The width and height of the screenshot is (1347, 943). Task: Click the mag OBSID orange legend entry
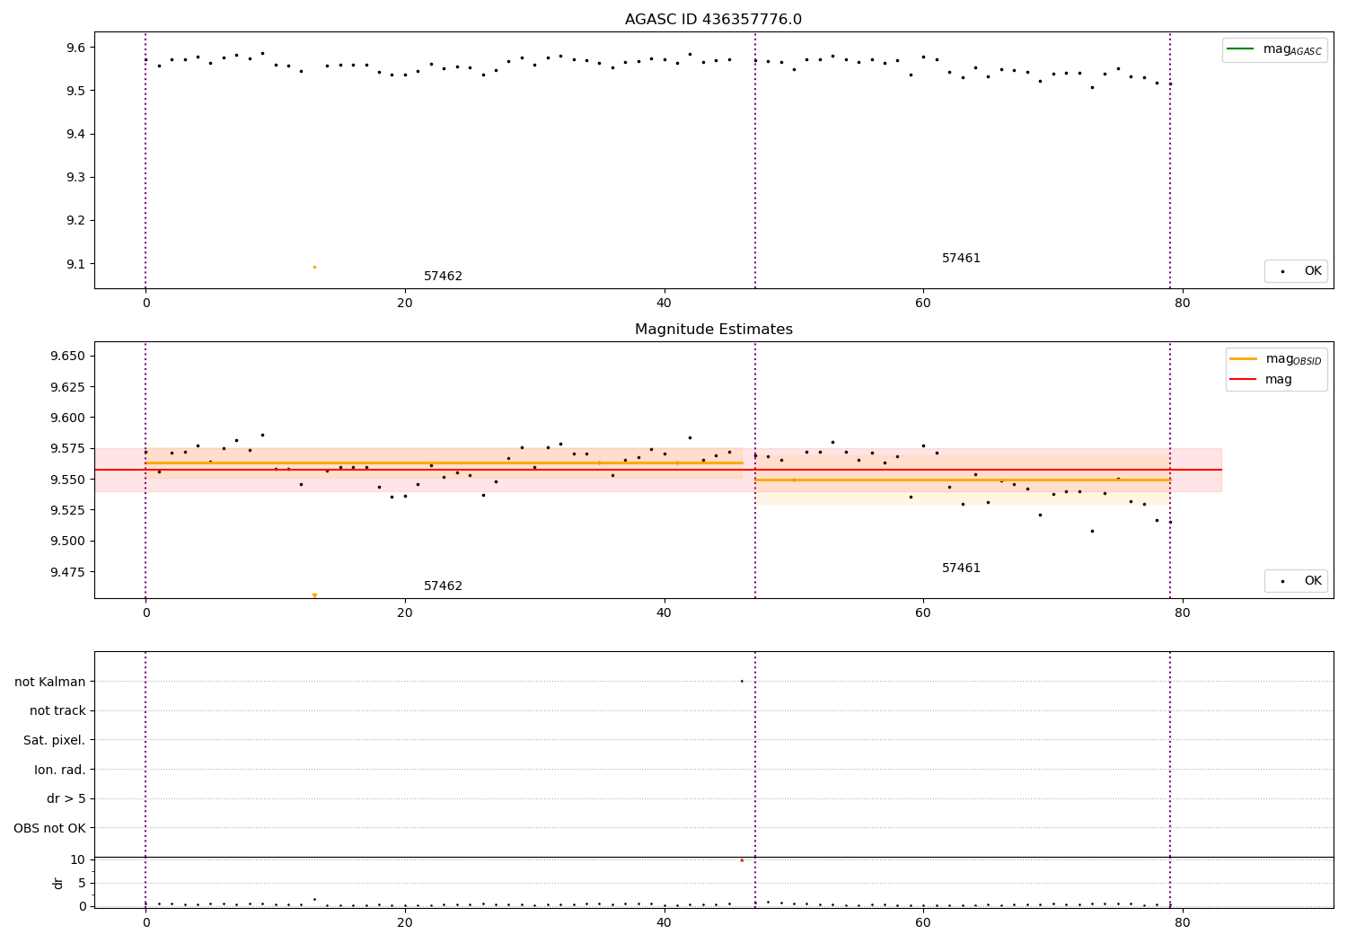[1276, 359]
